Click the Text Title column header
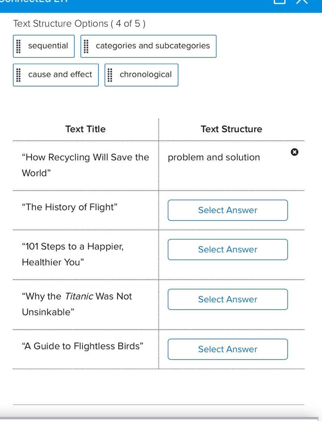The width and height of the screenshot is (322, 421). coord(85,129)
